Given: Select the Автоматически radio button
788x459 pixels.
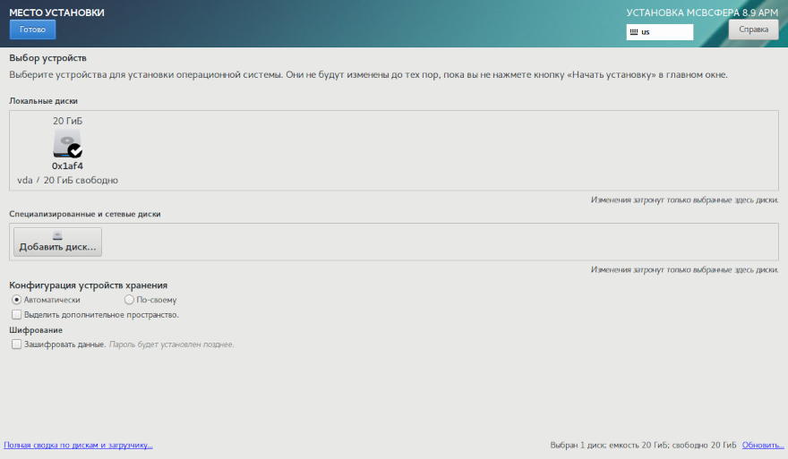Looking at the screenshot, I should pos(17,300).
